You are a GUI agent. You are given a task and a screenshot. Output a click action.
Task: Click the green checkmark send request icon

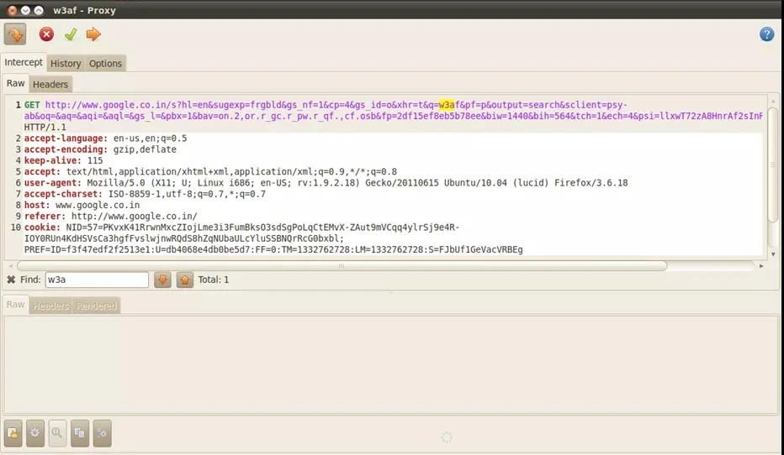pos(70,34)
